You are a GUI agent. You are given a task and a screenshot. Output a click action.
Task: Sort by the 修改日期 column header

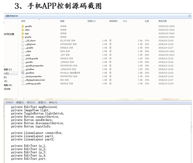163,21
